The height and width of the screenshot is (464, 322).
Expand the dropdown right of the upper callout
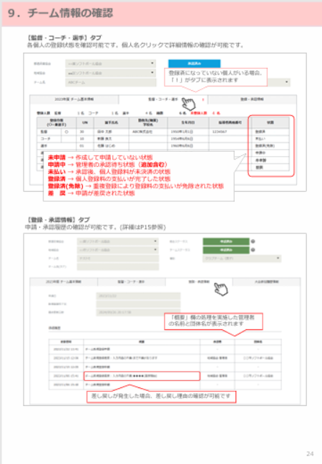click(x=279, y=82)
